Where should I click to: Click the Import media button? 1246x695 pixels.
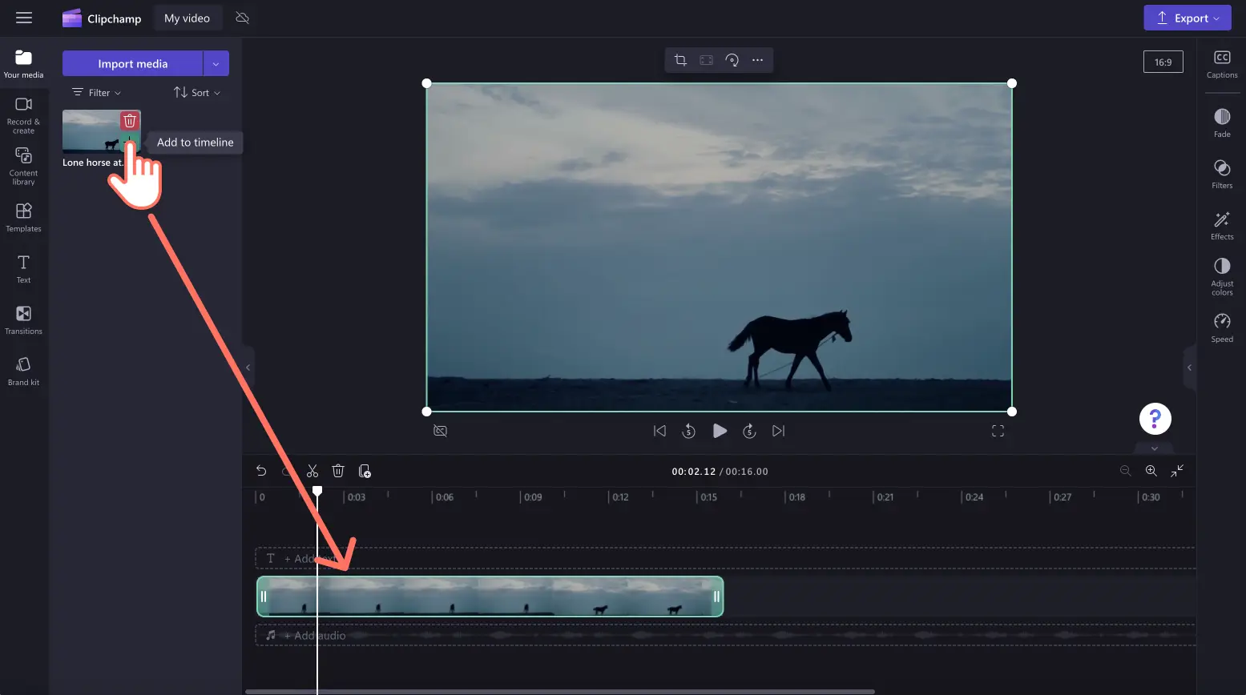click(132, 63)
